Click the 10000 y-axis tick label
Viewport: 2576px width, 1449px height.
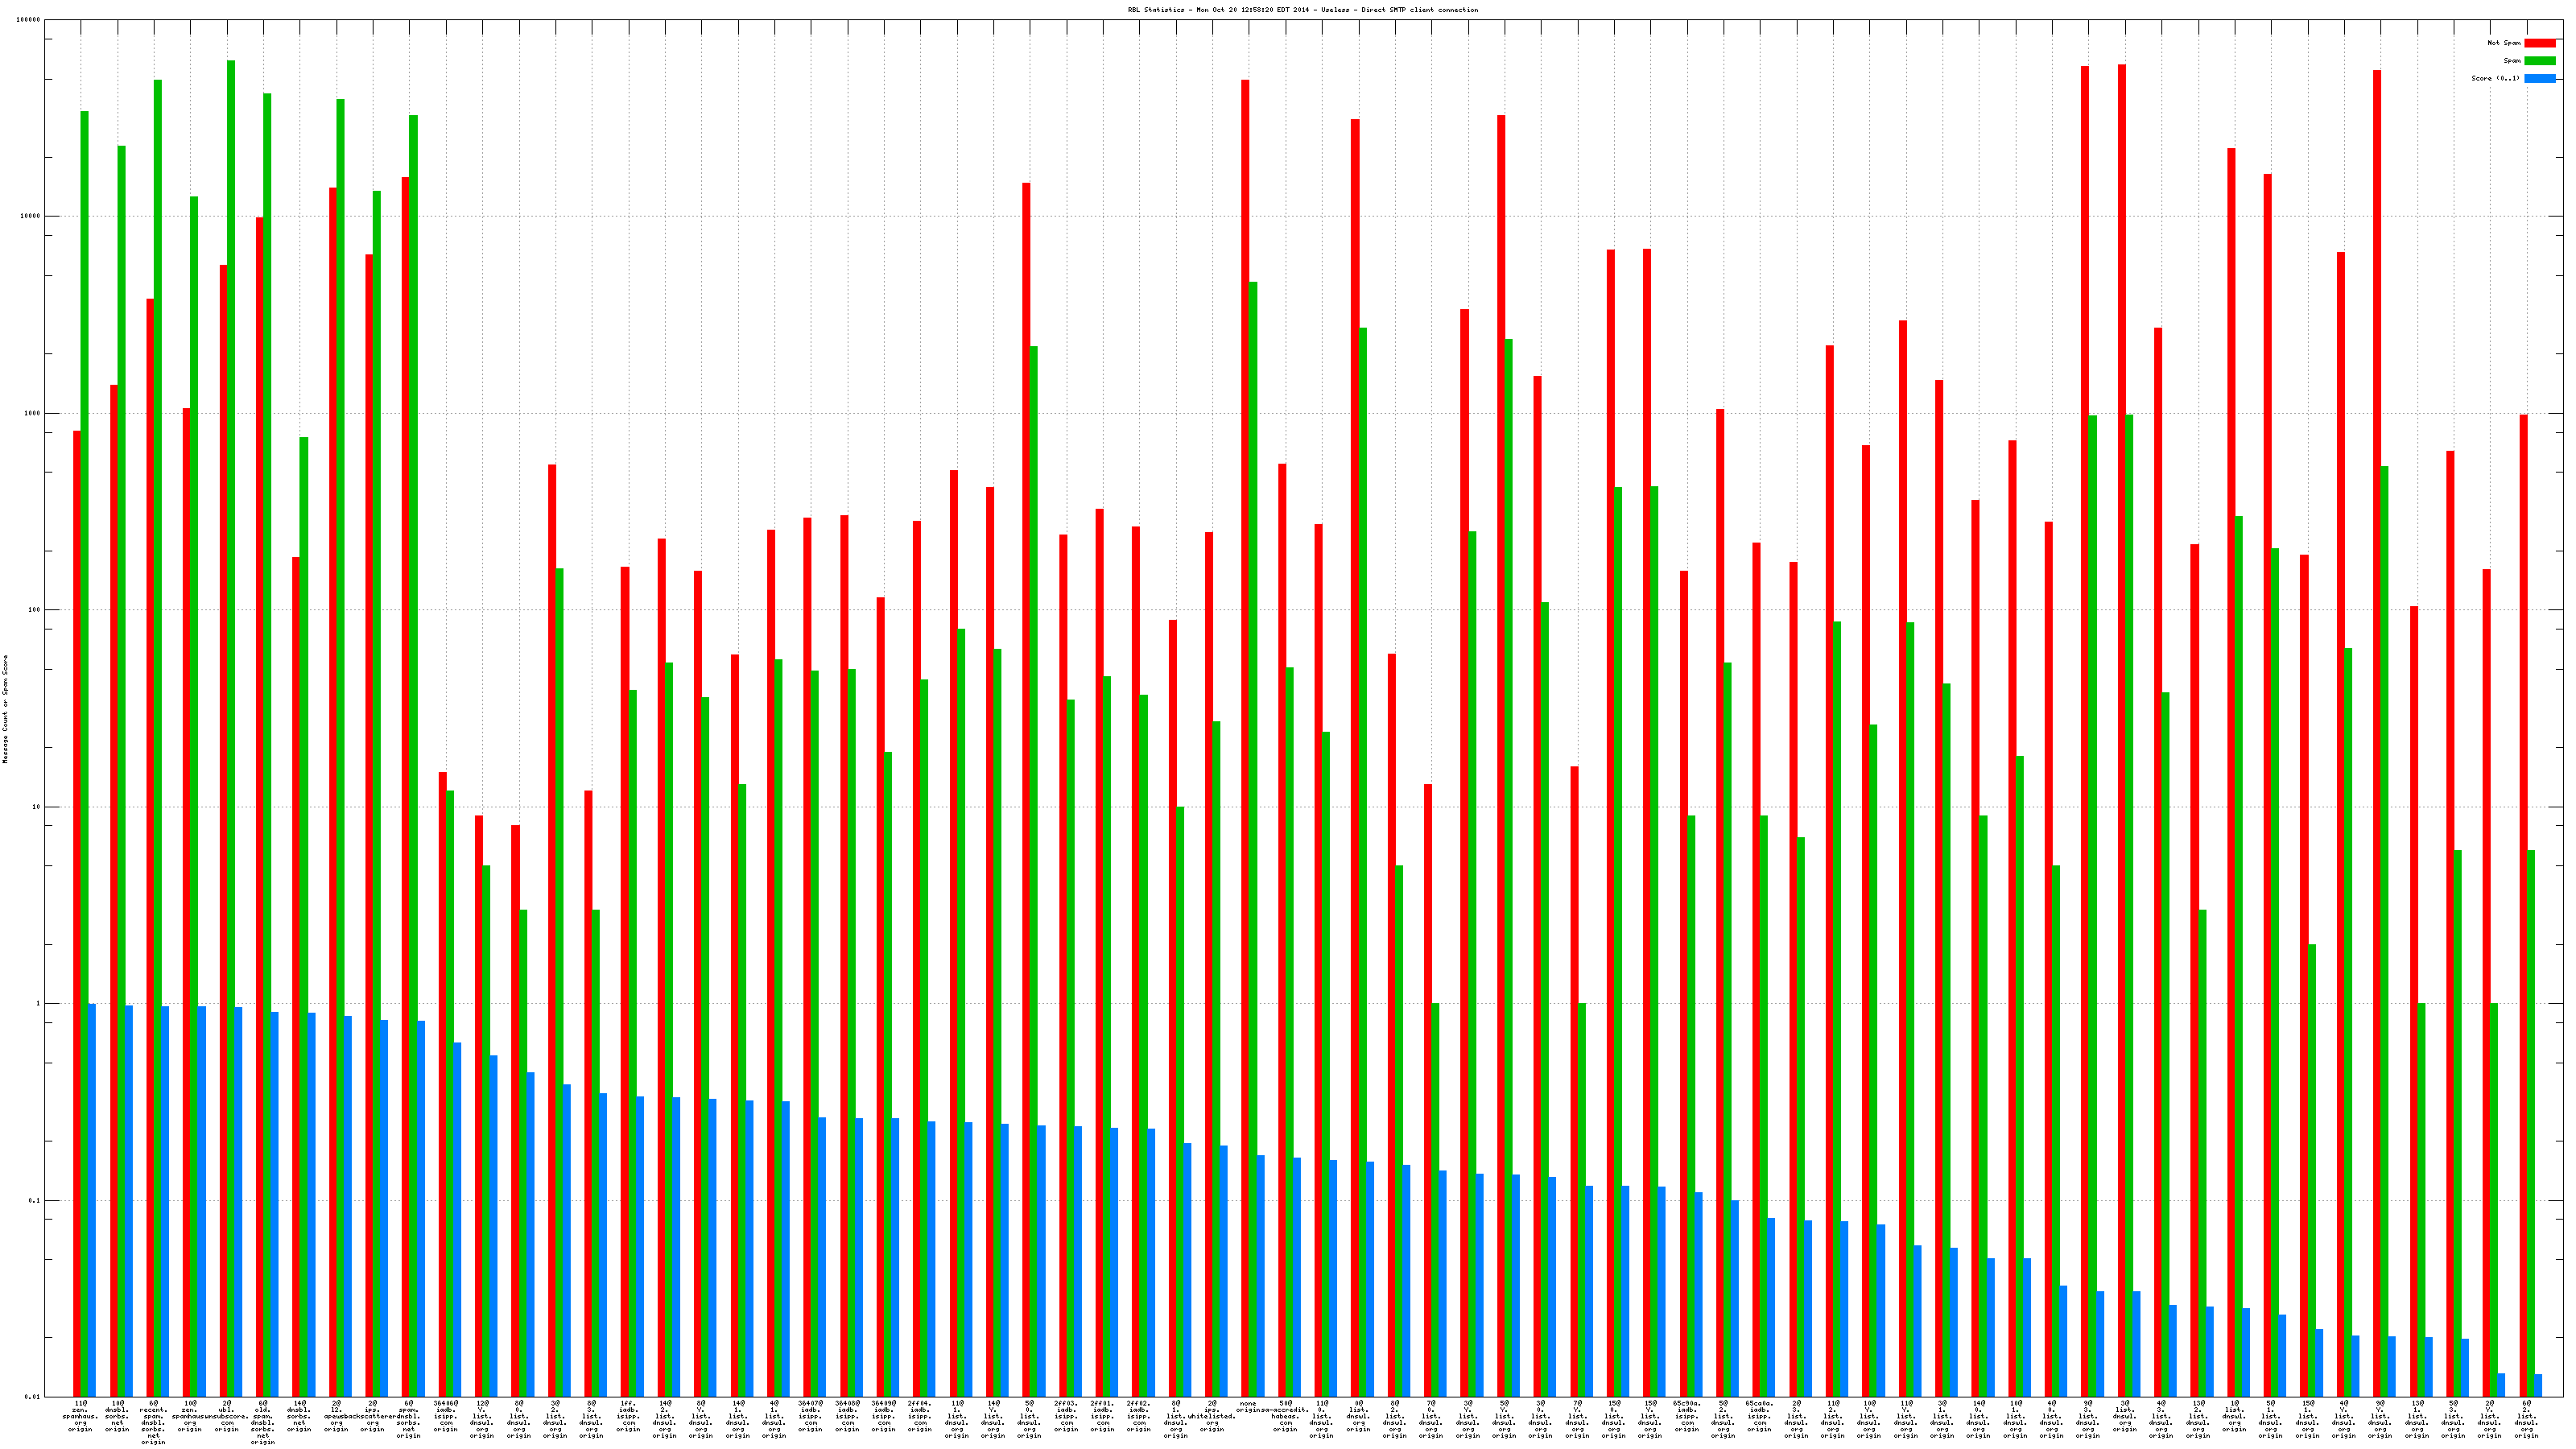click(x=31, y=216)
